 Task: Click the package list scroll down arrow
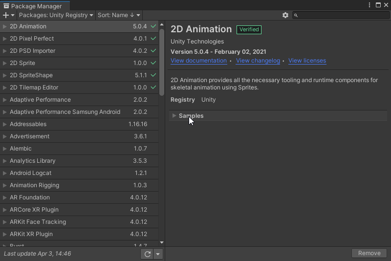[x=162, y=242]
